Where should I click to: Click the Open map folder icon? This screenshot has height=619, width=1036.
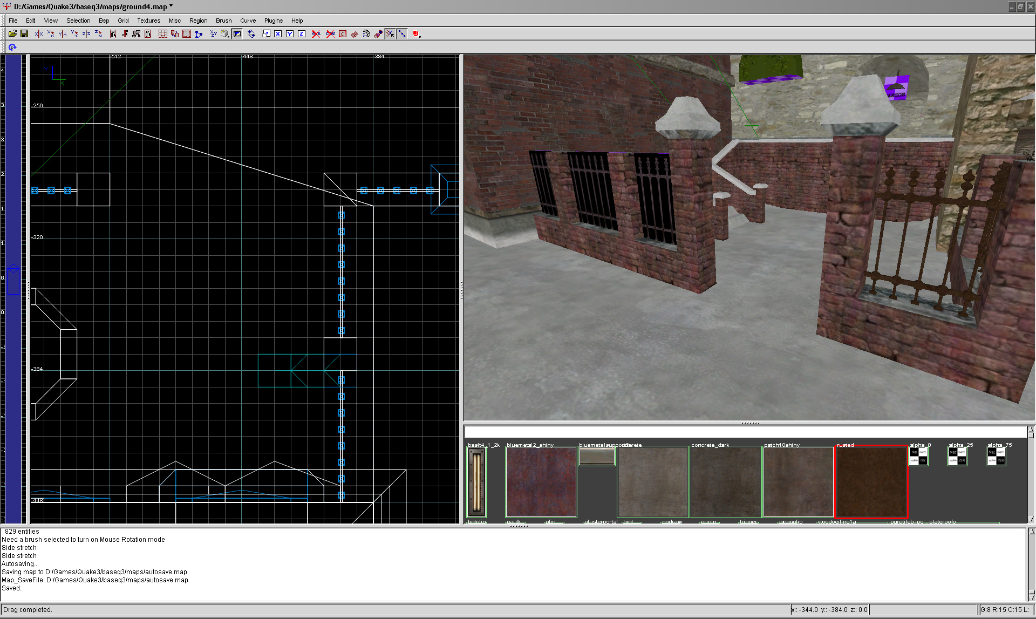[12, 33]
